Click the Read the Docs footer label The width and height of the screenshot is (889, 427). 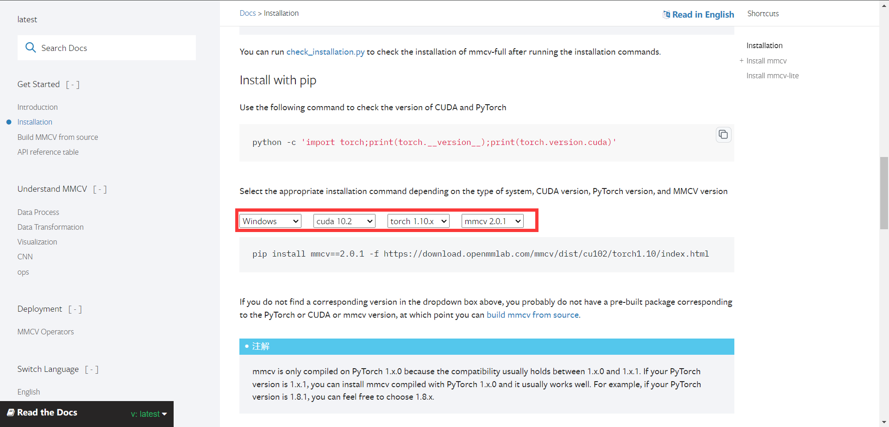[47, 412]
